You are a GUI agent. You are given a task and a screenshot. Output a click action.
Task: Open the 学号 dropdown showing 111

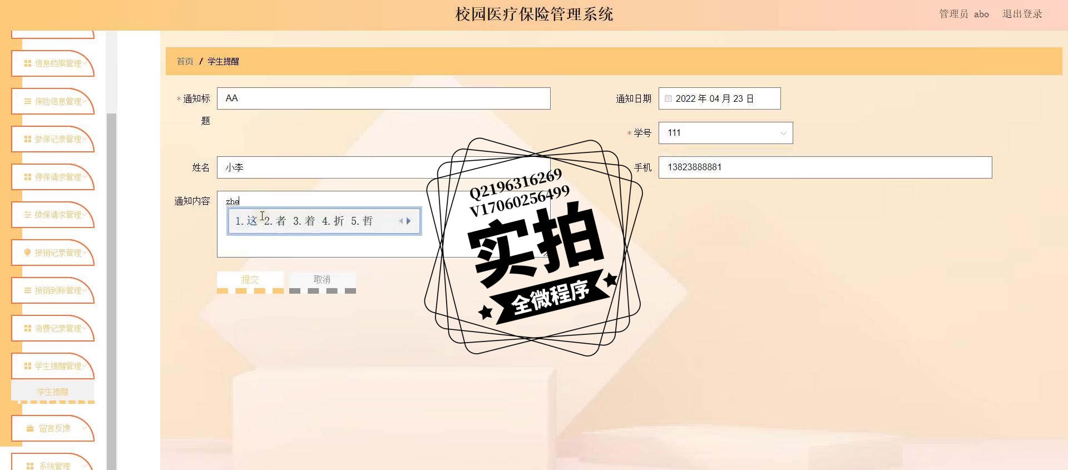pyautogui.click(x=725, y=133)
